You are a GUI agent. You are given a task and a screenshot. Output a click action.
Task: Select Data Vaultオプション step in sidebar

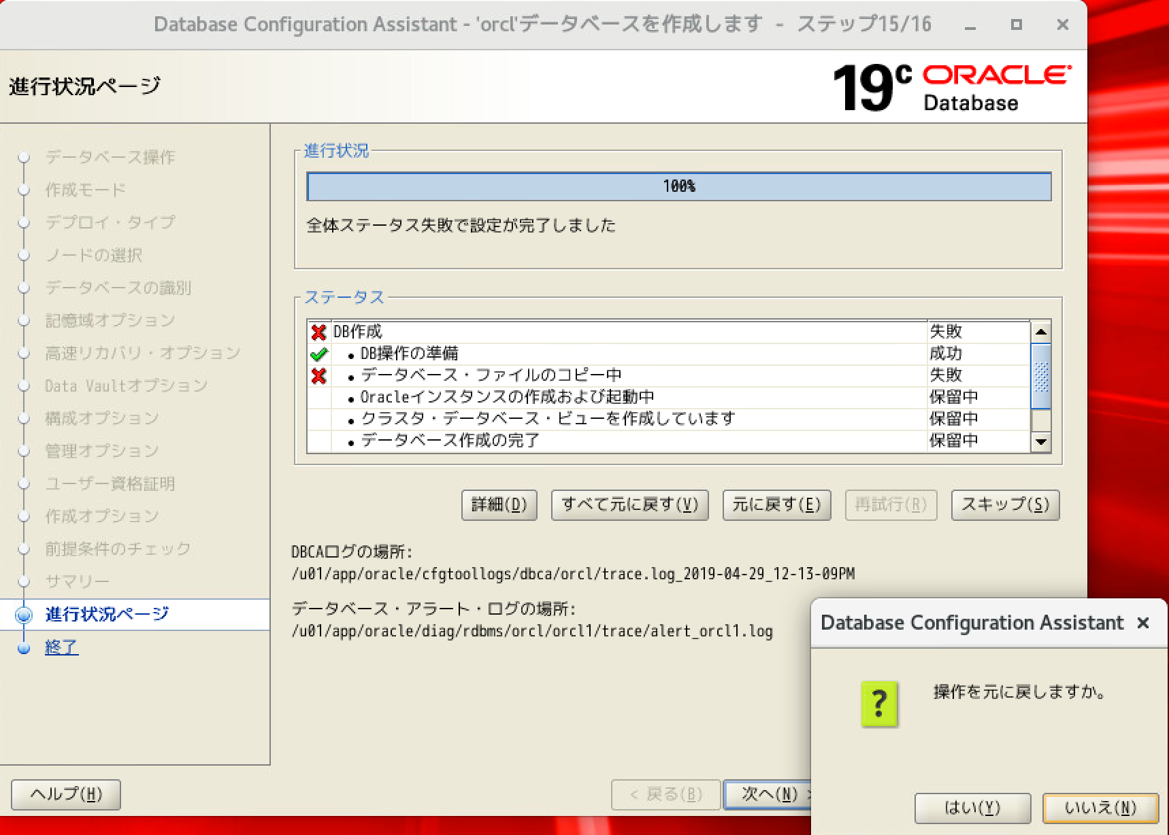(127, 386)
